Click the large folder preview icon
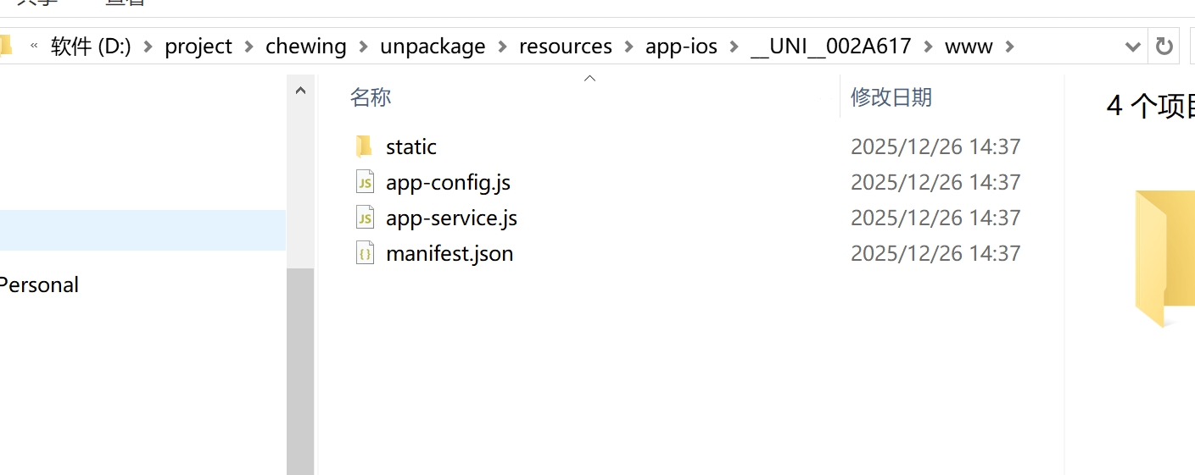This screenshot has height=475, width=1195. pyautogui.click(x=1165, y=258)
